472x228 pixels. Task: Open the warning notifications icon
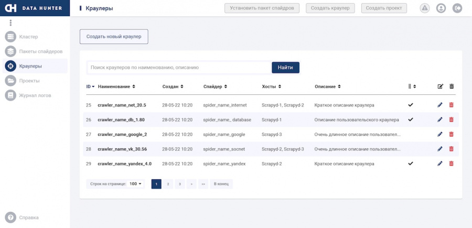[425, 8]
